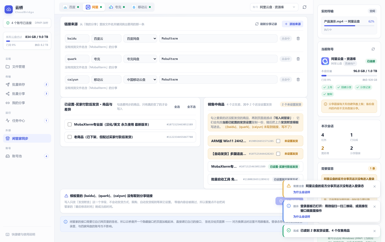385x242 pixels.
Task: Click the warning triangle in the 模板里 banner
Action: 66,196
